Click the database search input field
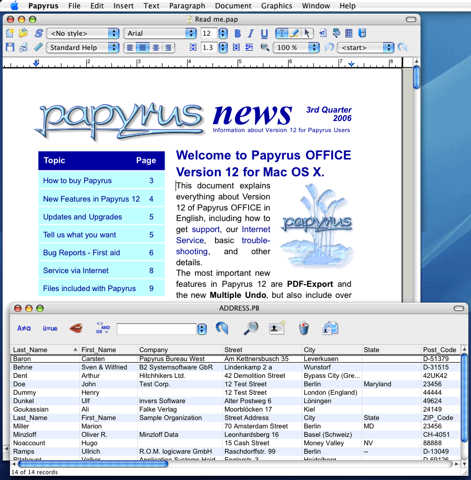471x480 pixels. pyautogui.click(x=157, y=329)
